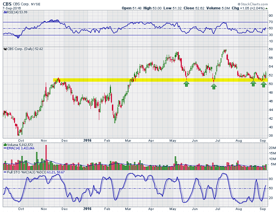This screenshot has width=278, height=212.
Task: Click the Volume 5.0M header value
Action: click(218, 8)
